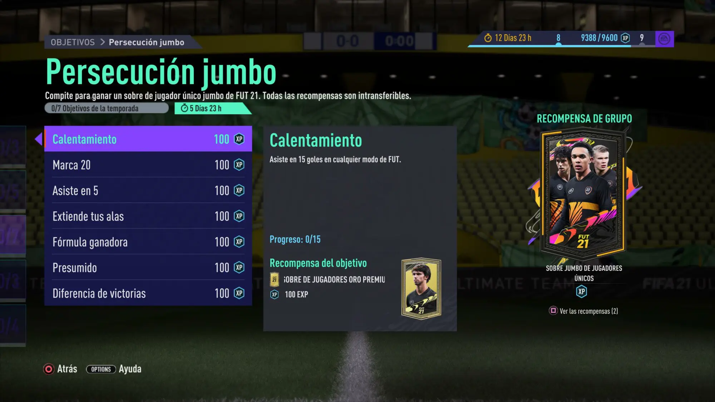Viewport: 715px width, 402px height.
Task: Click the gold pack icon in reward list
Action: point(274,279)
